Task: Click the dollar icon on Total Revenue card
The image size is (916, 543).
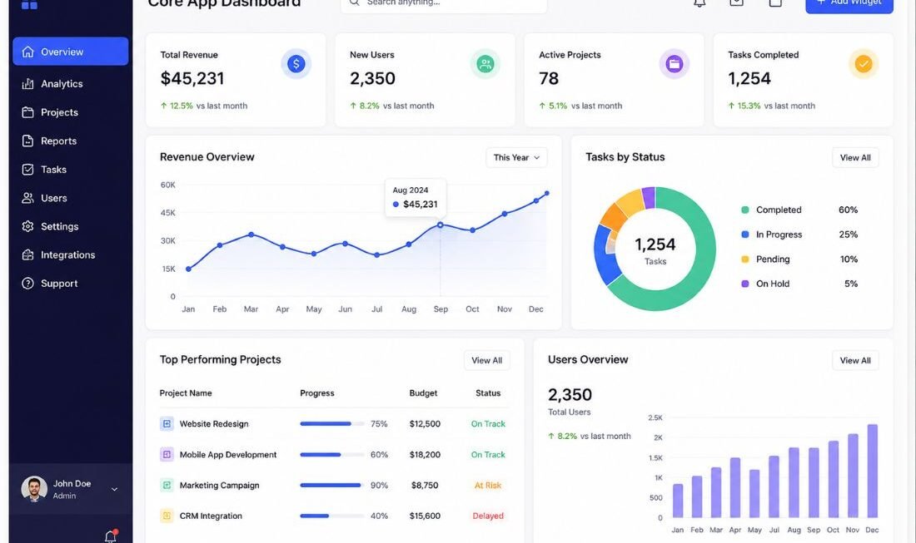Action: pyautogui.click(x=296, y=63)
